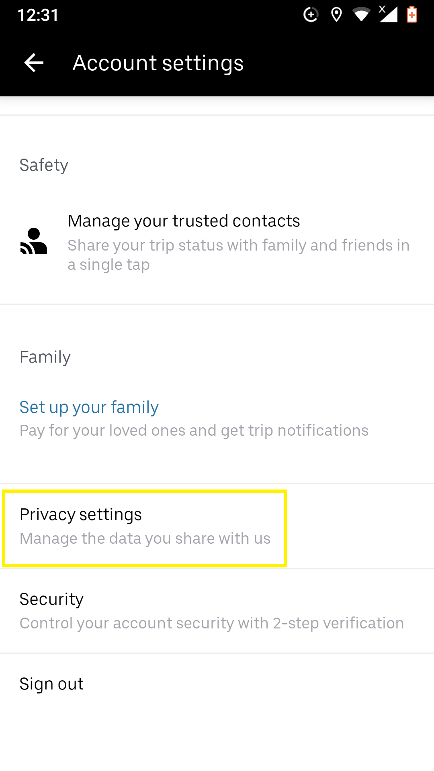This screenshot has height=771, width=434.
Task: Tap the Safety section header
Action: coord(44,165)
